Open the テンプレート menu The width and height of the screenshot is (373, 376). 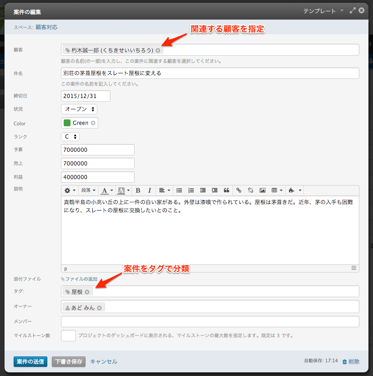tap(320, 10)
